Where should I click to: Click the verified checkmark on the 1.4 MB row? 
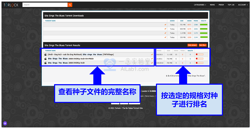(x=165, y=33)
